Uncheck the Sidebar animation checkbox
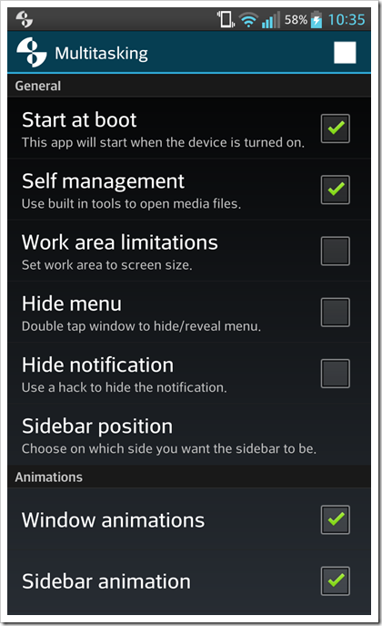 (x=336, y=580)
